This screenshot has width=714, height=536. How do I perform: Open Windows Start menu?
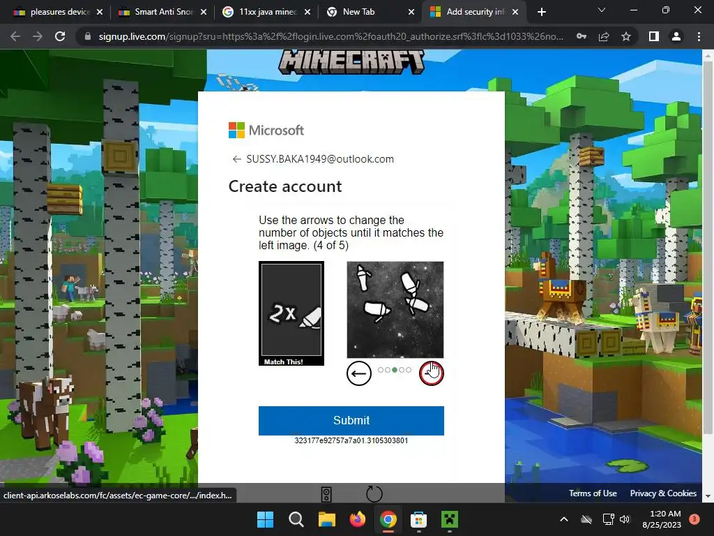coord(265,519)
